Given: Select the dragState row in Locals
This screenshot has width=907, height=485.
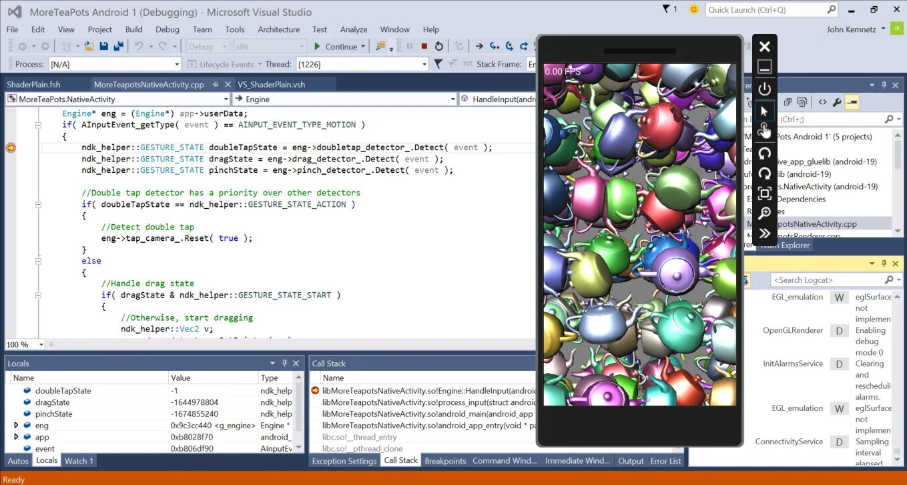Looking at the screenshot, I should (152, 402).
